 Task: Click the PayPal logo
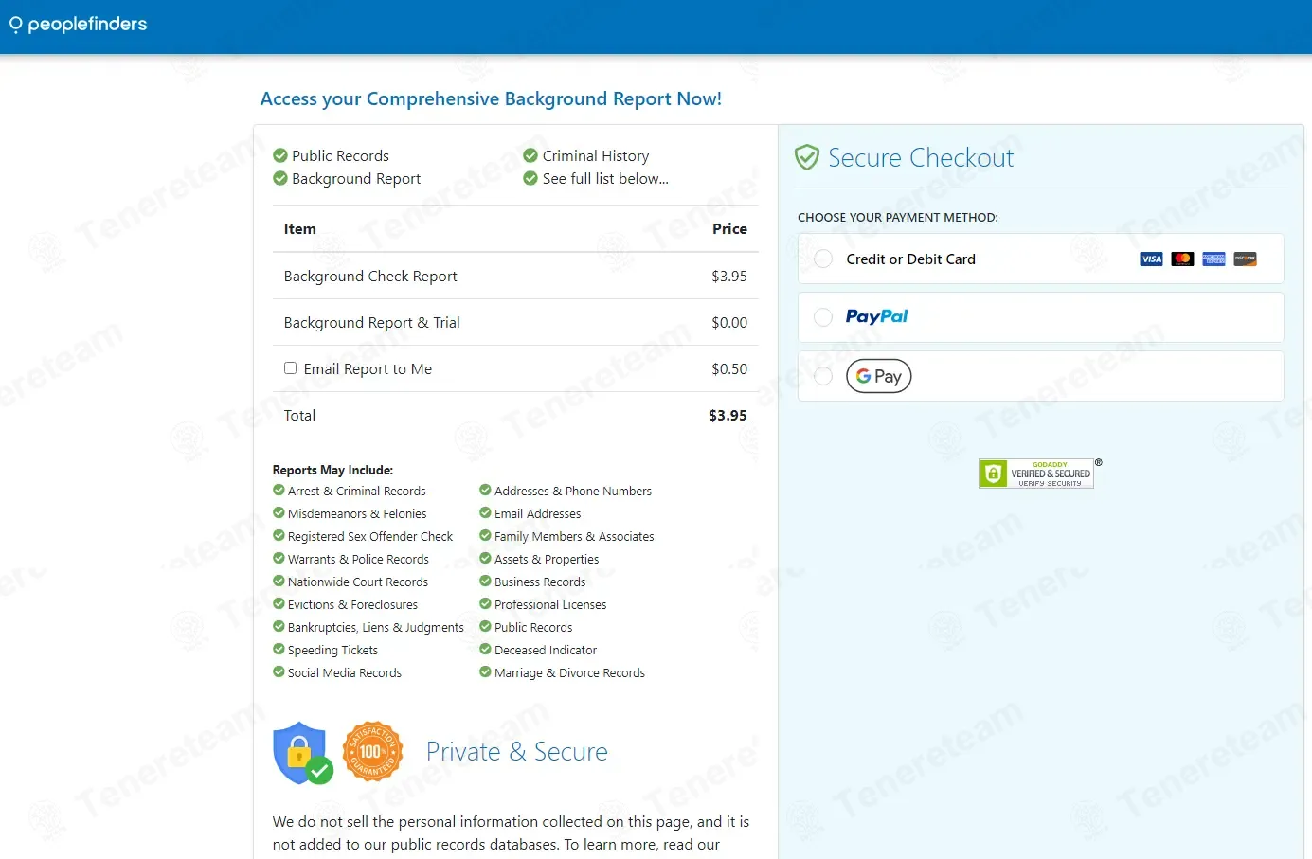876,316
